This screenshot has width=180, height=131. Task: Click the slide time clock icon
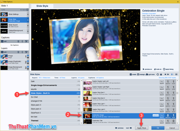pos(27,10)
